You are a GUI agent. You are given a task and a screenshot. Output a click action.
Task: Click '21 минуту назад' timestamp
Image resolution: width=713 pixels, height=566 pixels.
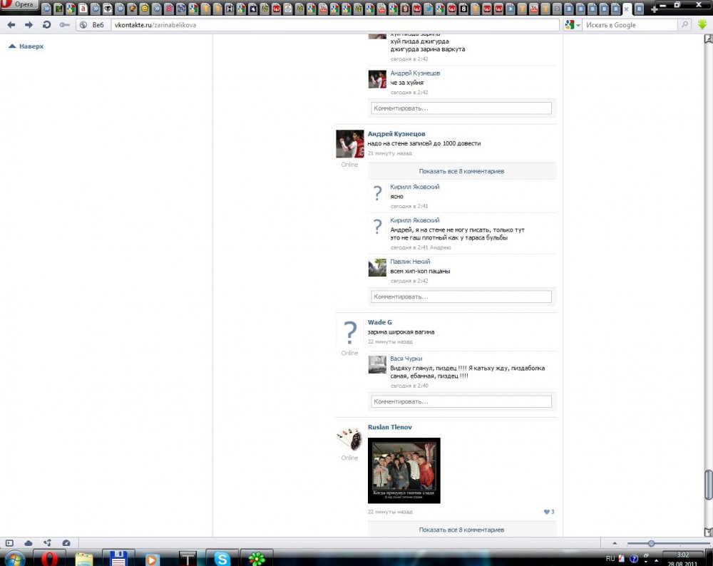390,153
